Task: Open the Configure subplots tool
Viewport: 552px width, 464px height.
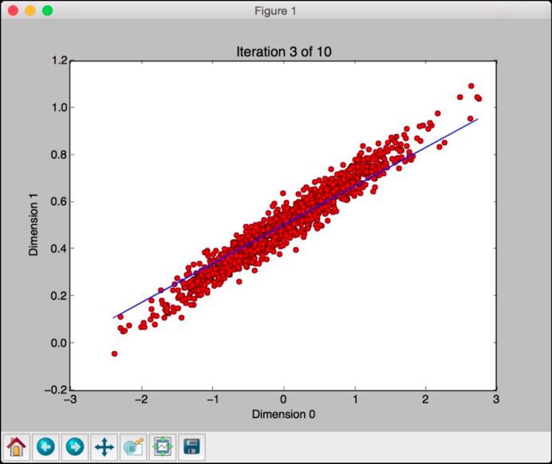Action: pos(163,446)
